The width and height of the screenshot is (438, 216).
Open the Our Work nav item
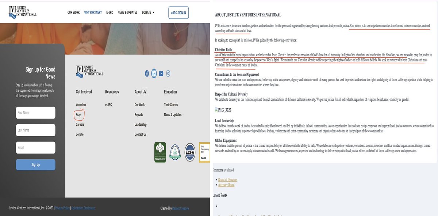73,12
